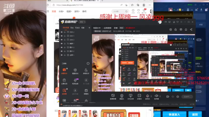This screenshot has height=117, width=209.
Task: Open 弹幕秀 tool
Action: pyautogui.click(x=86, y=92)
